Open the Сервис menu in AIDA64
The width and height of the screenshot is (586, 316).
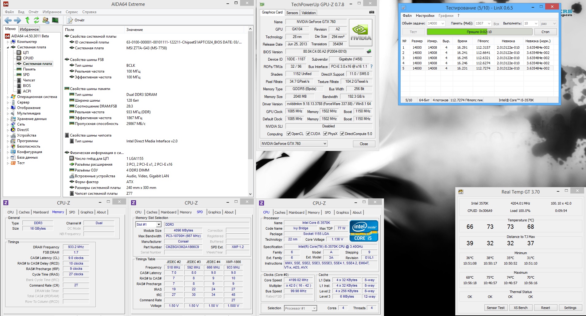click(x=72, y=12)
